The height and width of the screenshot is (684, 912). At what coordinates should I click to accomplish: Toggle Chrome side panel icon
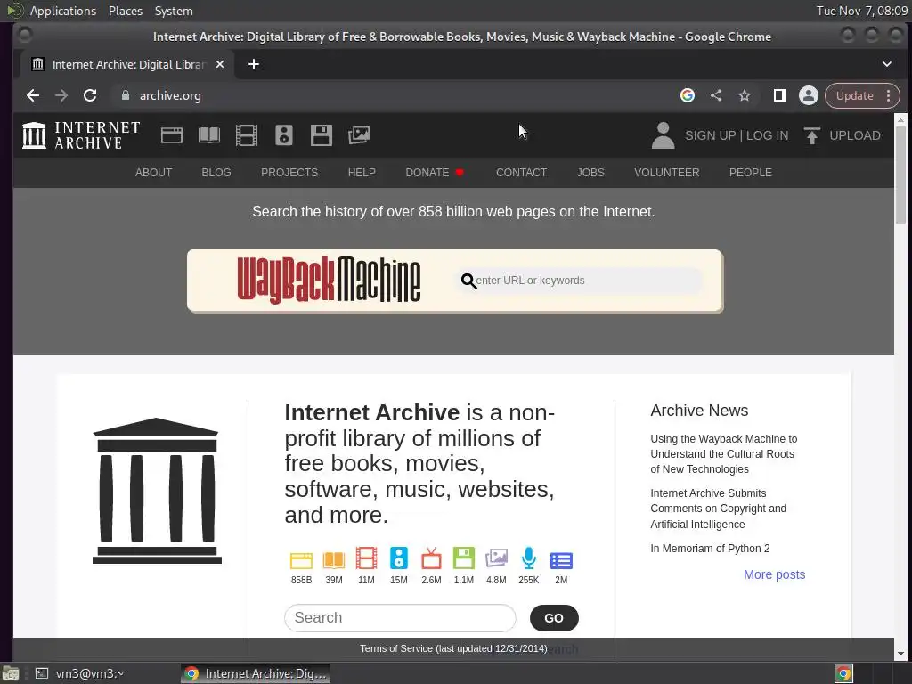pos(780,95)
